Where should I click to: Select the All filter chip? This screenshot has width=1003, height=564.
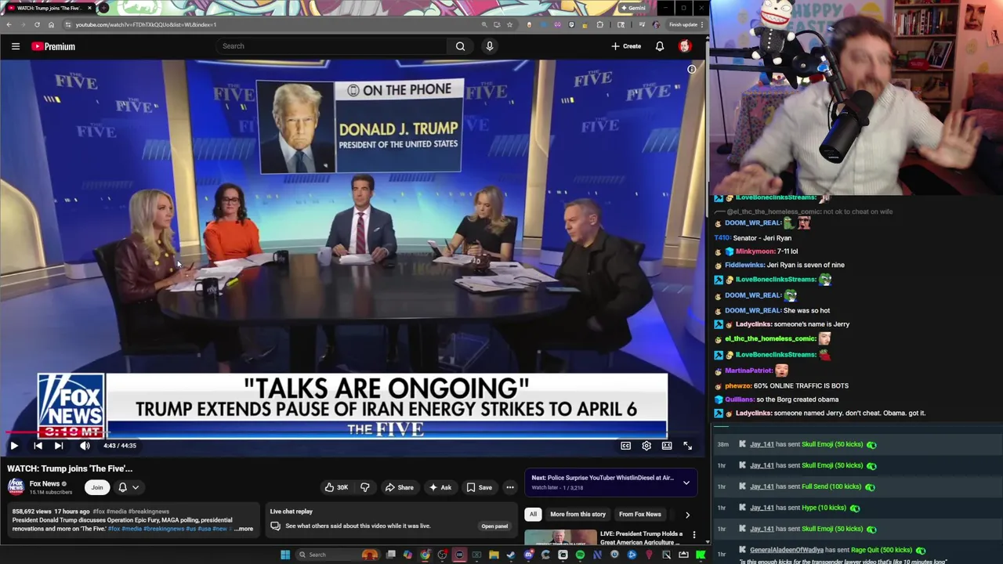coord(533,514)
